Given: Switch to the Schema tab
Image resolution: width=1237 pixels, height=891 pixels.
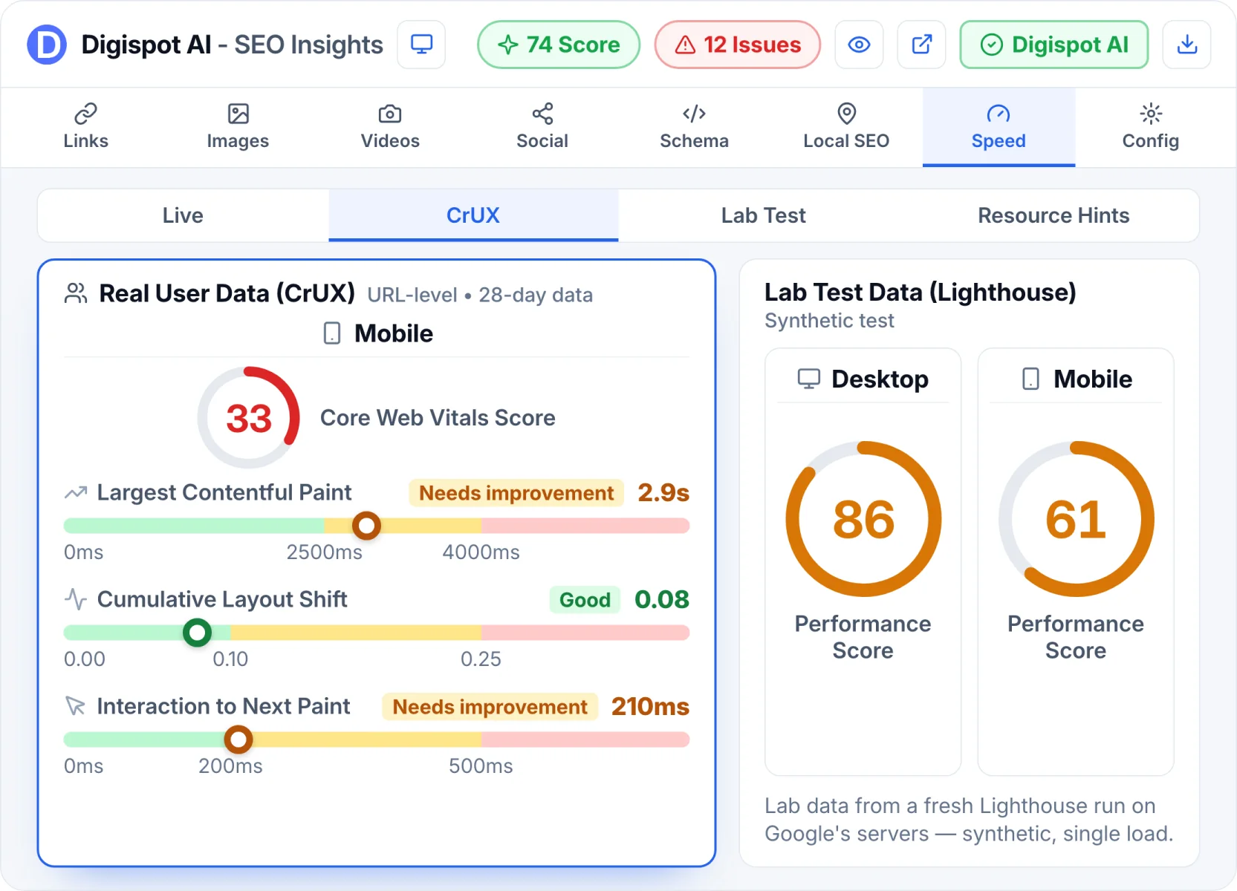Looking at the screenshot, I should pyautogui.click(x=695, y=127).
